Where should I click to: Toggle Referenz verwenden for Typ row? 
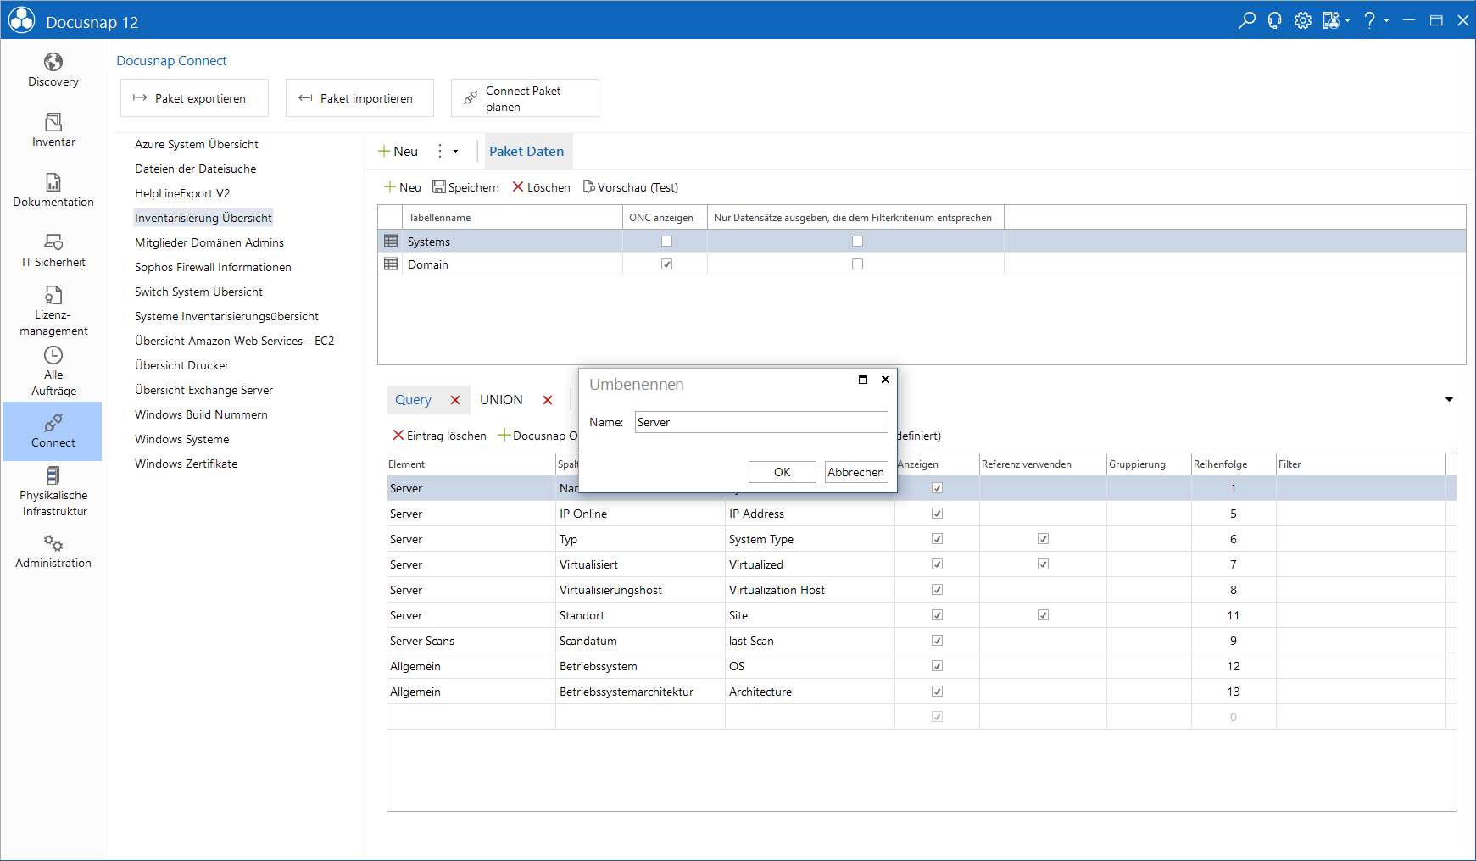pyautogui.click(x=1043, y=539)
